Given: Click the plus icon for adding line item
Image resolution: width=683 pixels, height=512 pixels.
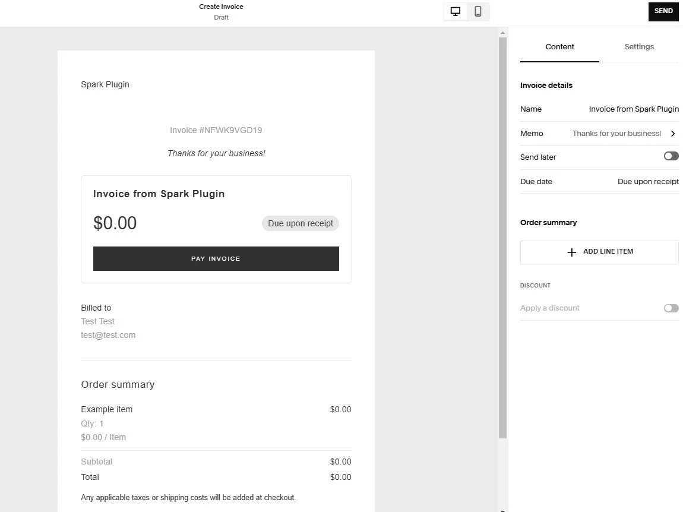Looking at the screenshot, I should 571,252.
